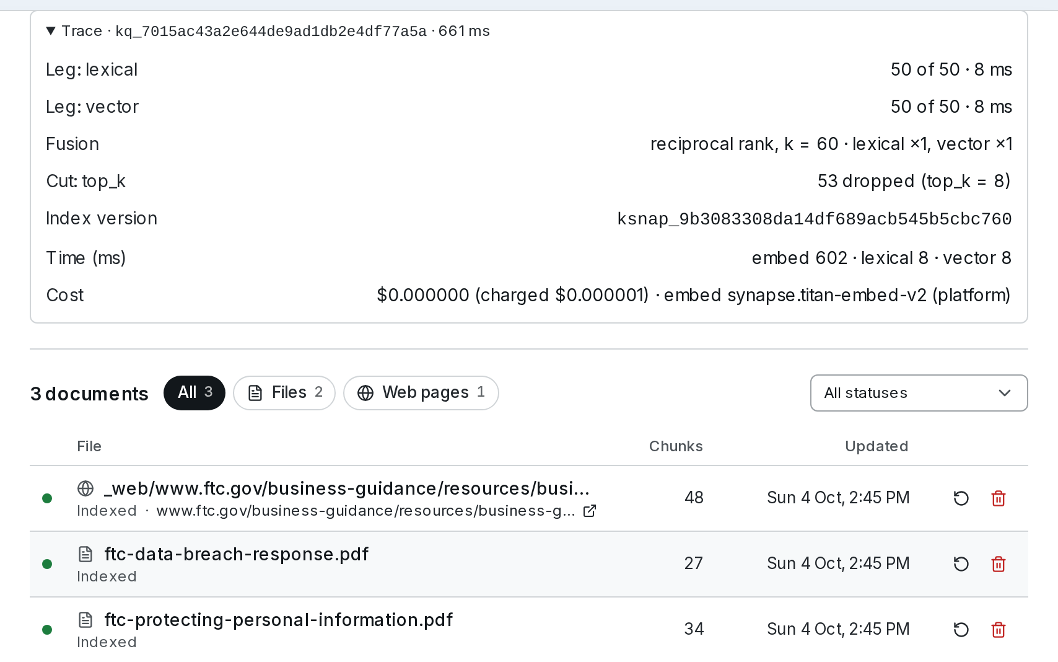
Task: Click chunk count 34 for protecting information PDF
Action: pos(694,629)
